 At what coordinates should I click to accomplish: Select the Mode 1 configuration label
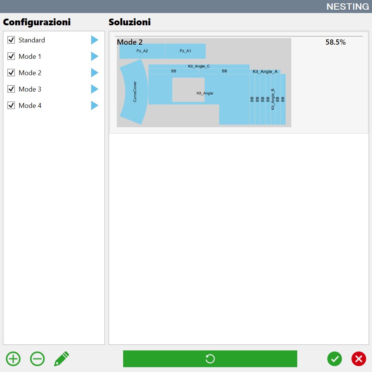[x=30, y=57]
